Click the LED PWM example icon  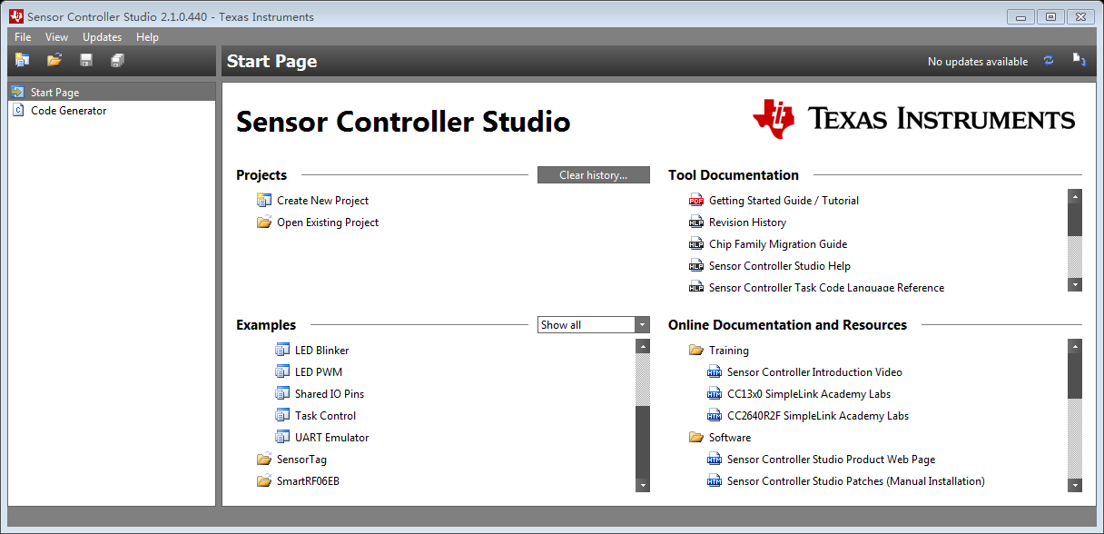pyautogui.click(x=282, y=371)
